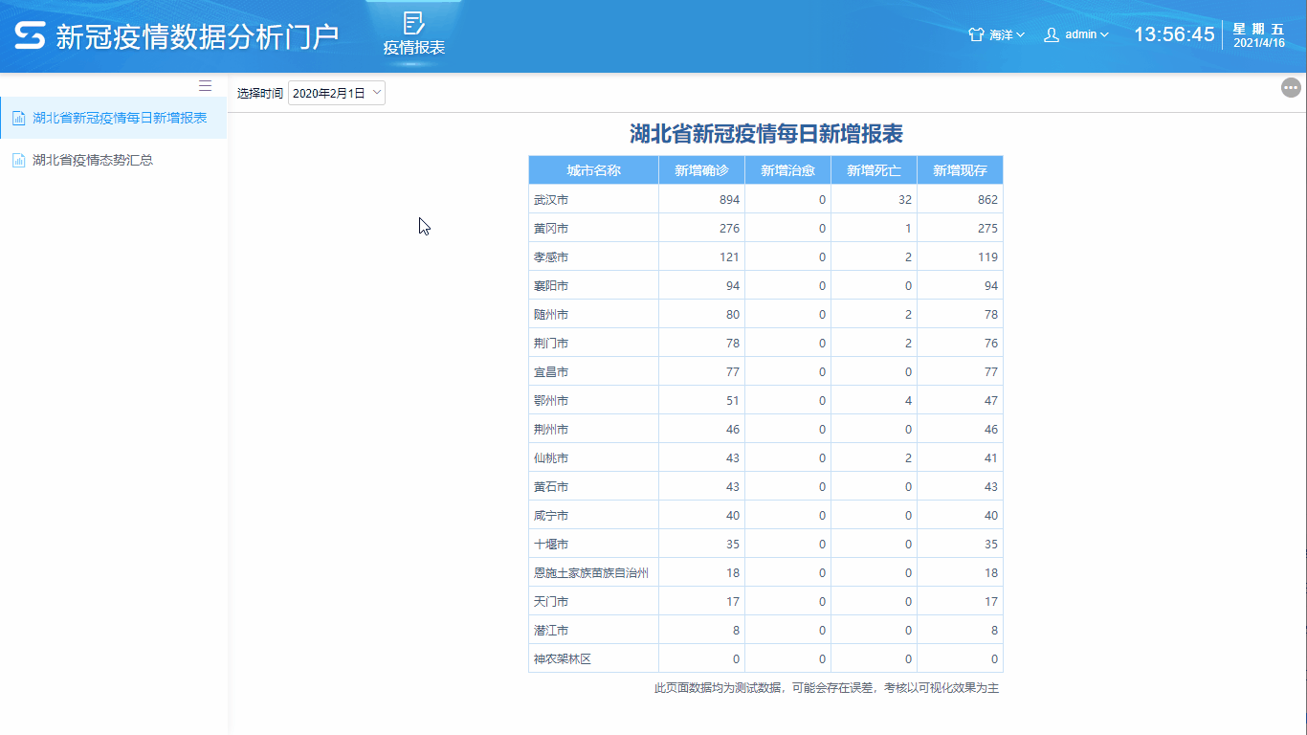Open the ellipsis more-options button top right
The image size is (1307, 735).
coord(1290,87)
